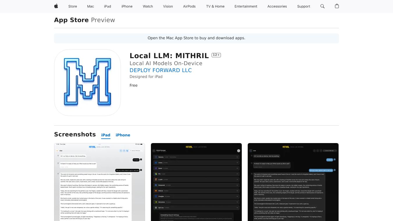The image size is (393, 221).
Task: Expand the Deepseek row chevron
Action: 237,185
